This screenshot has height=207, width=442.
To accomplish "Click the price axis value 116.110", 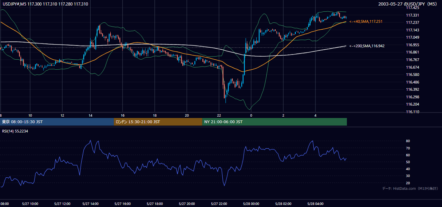I will coord(413,112).
